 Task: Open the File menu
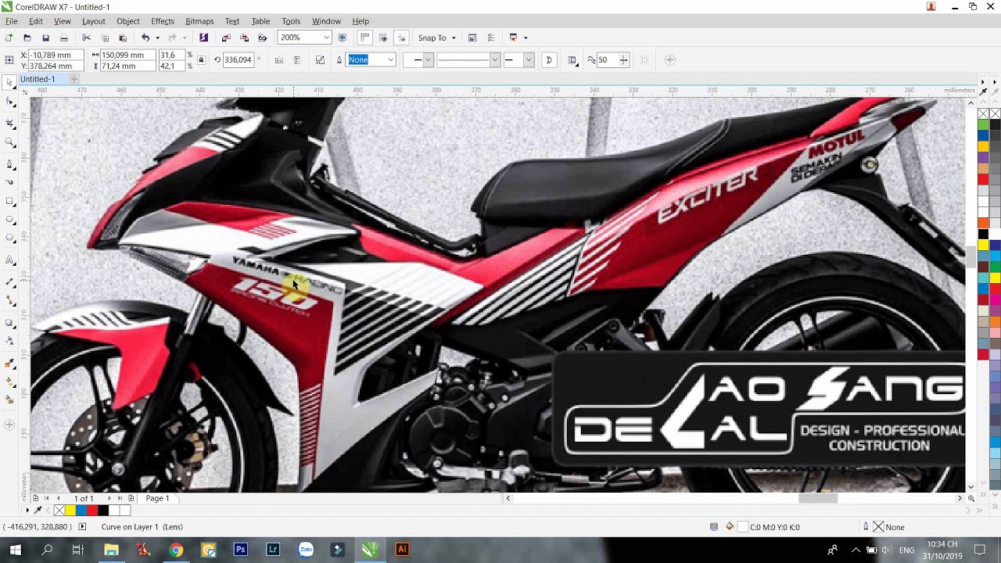12,21
